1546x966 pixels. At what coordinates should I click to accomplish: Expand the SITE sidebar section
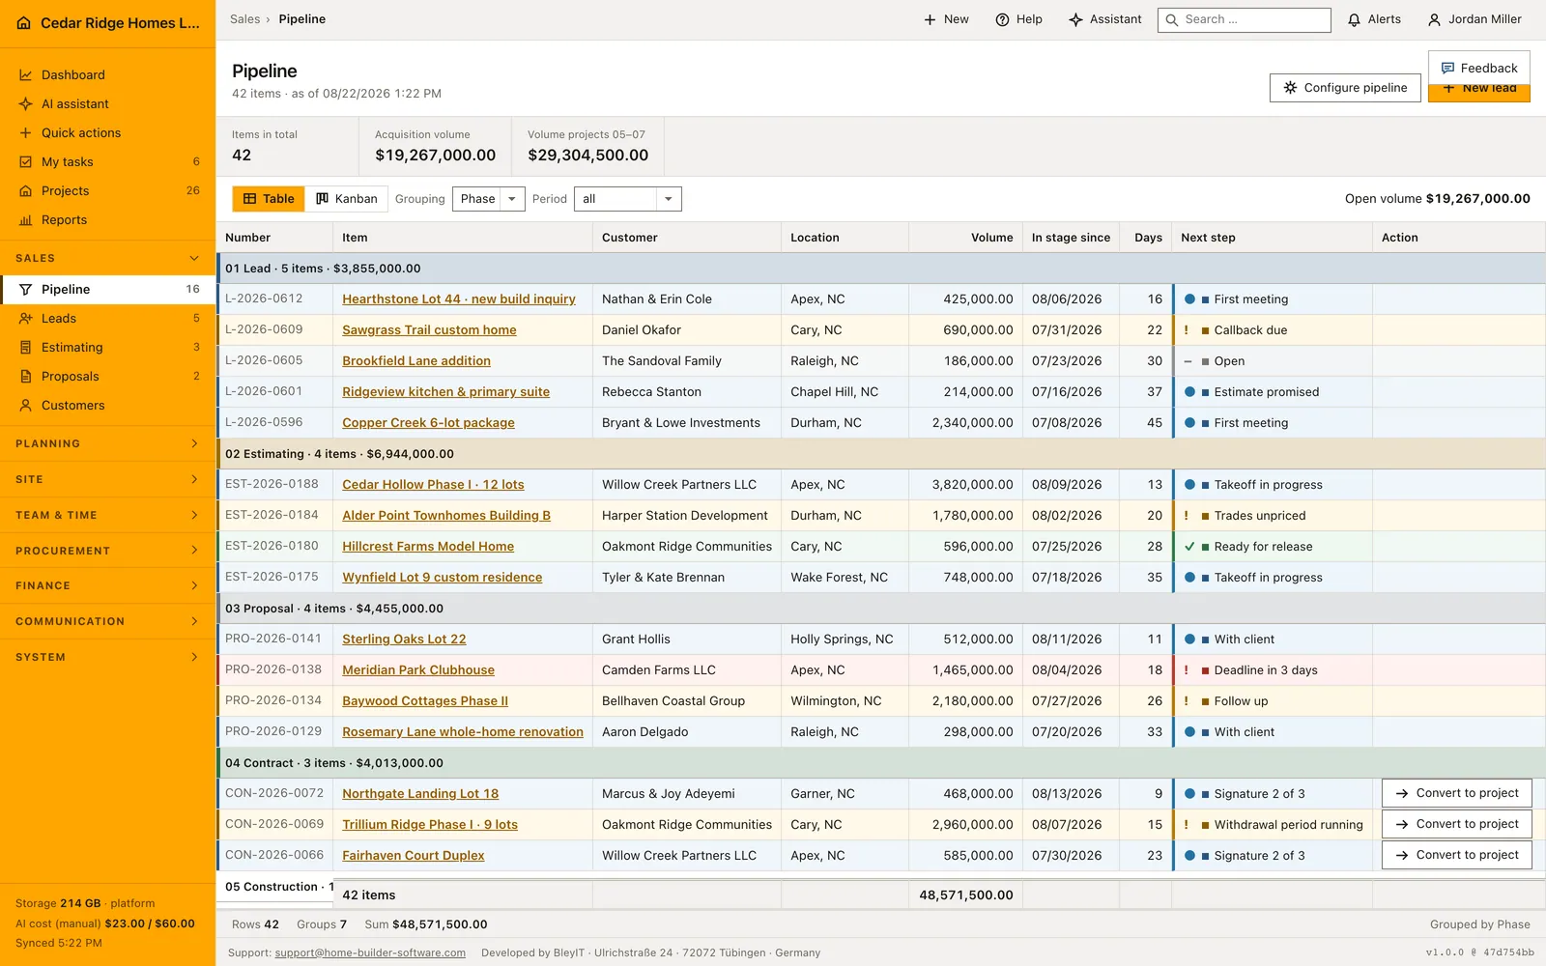[x=107, y=480]
